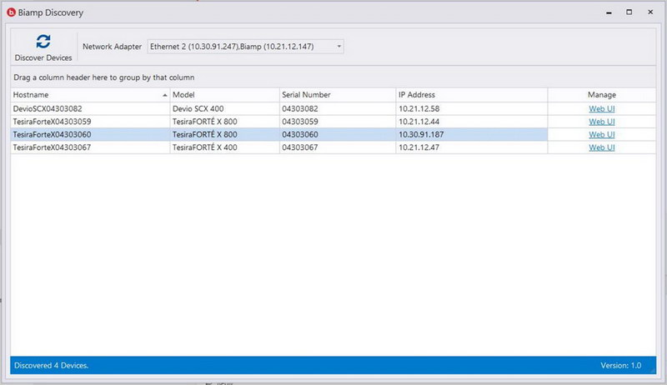Click the TesiraFORTÉ X 400 model cell
The width and height of the screenshot is (667, 385).
click(224, 147)
